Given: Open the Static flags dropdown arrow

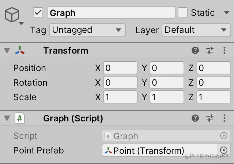Looking at the screenshot, I should pyautogui.click(x=227, y=12).
